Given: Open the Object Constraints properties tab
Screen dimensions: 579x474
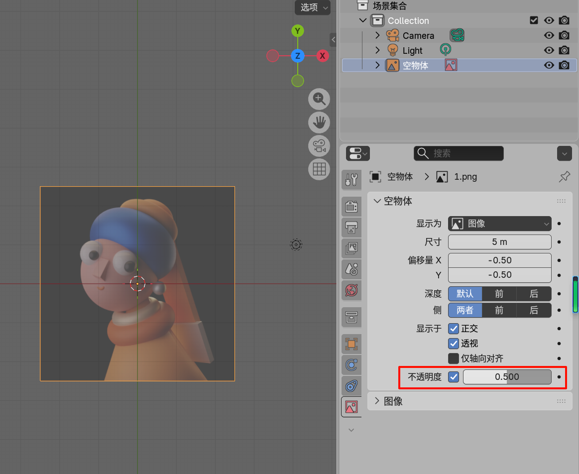Looking at the screenshot, I should 351,386.
